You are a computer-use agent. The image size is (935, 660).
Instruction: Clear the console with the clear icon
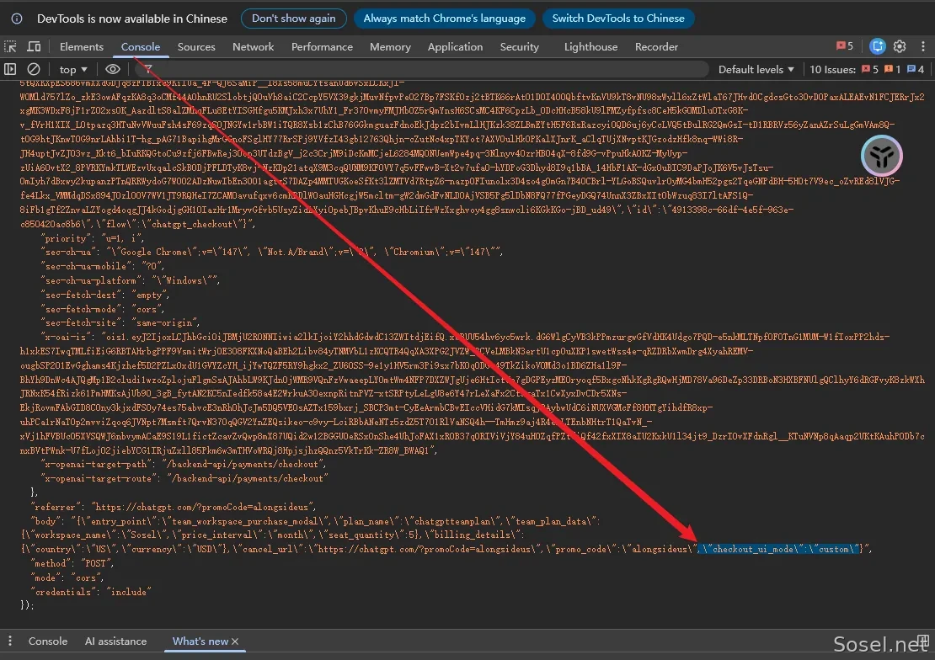[34, 69]
